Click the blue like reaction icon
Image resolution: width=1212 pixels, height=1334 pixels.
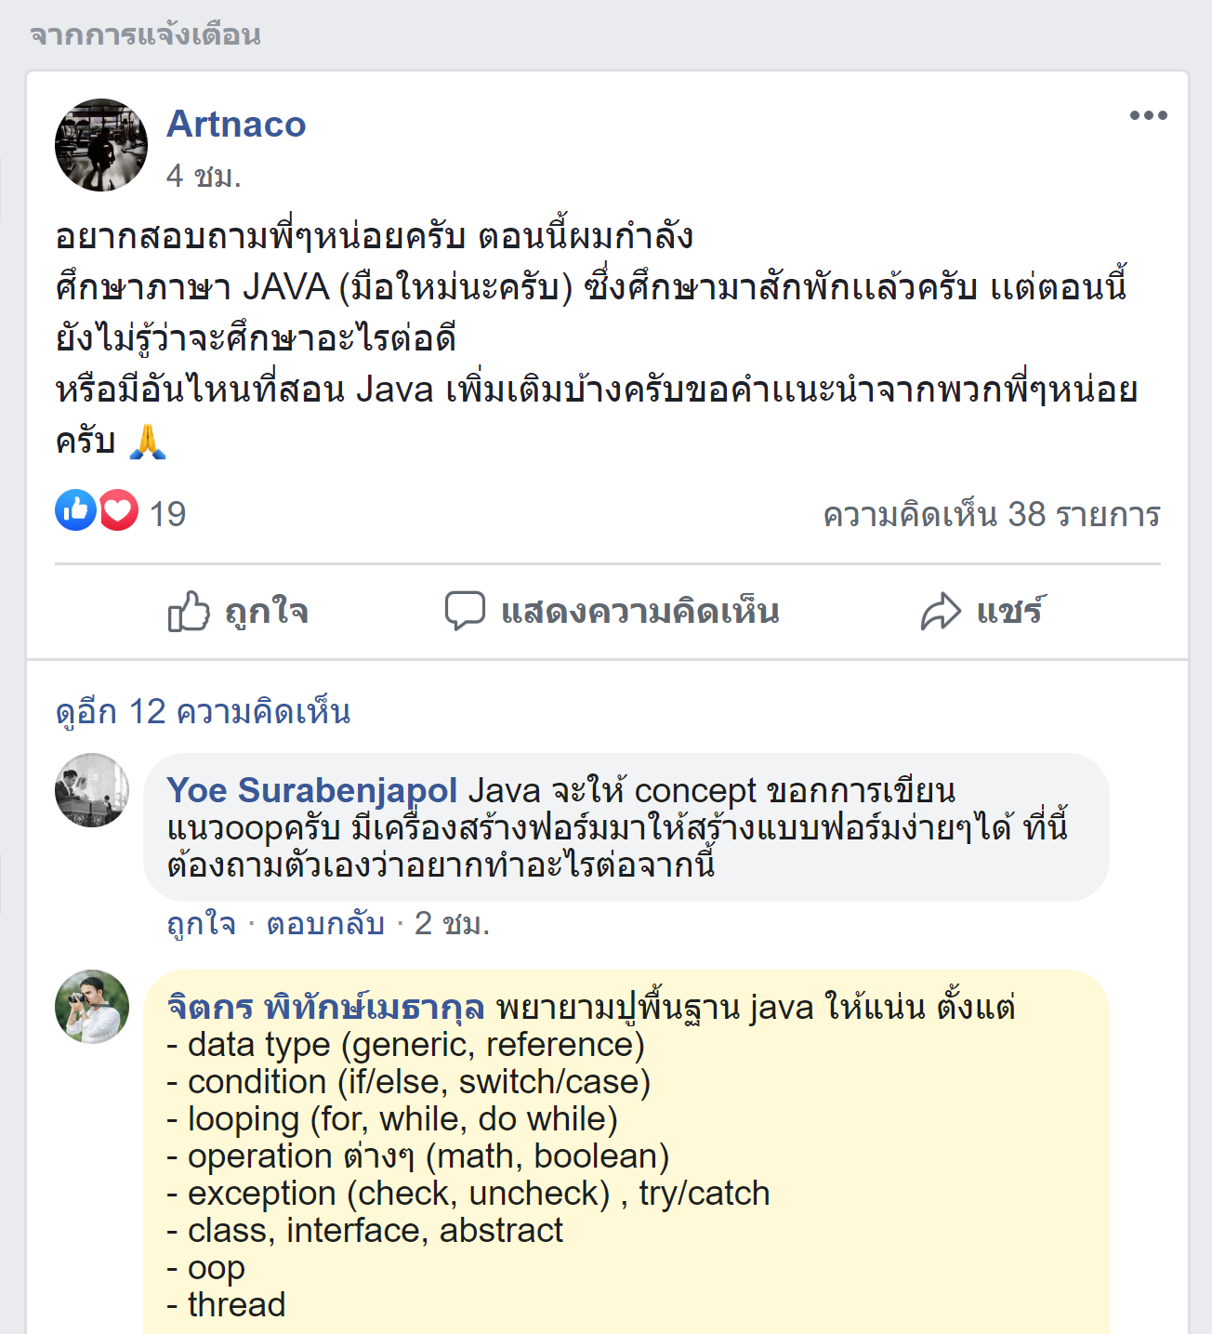(x=75, y=510)
